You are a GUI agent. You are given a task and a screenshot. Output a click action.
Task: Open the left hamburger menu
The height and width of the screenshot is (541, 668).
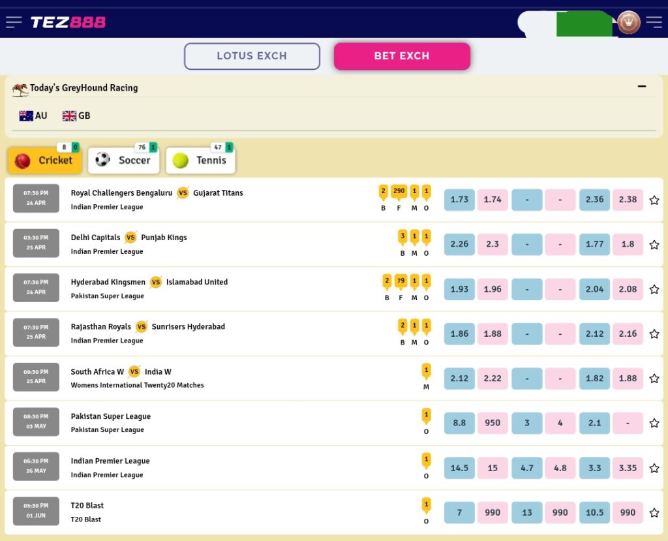click(x=14, y=22)
